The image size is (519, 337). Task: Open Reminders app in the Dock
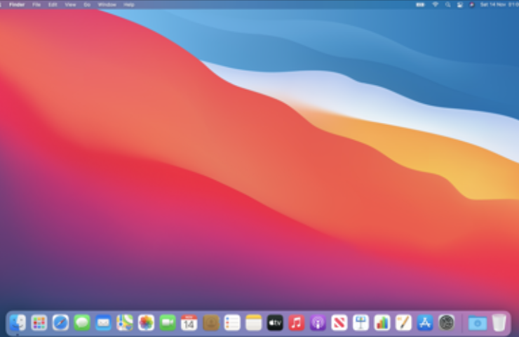click(232, 322)
